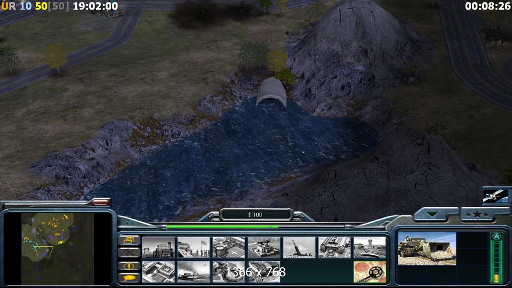
Task: Click the green power level bar
Action: tap(223, 227)
